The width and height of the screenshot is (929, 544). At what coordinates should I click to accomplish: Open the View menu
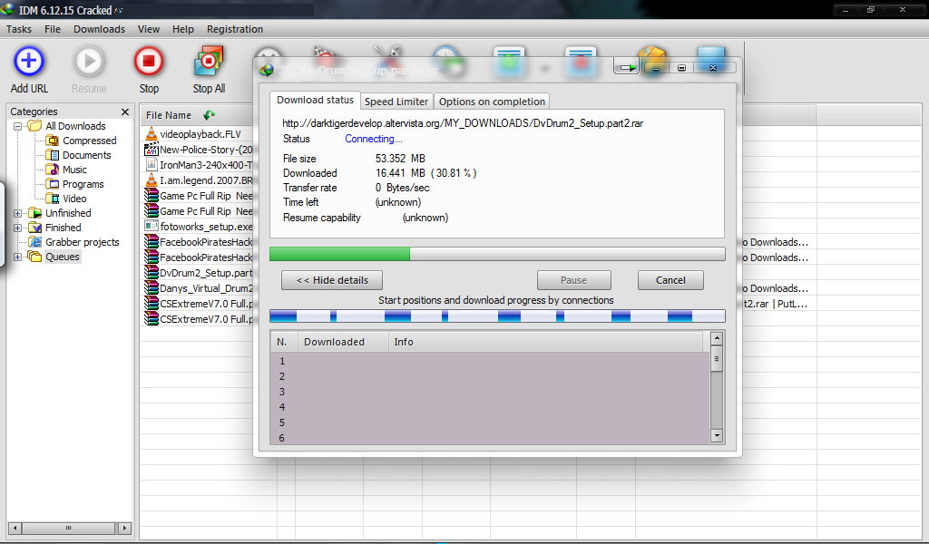pyautogui.click(x=149, y=29)
